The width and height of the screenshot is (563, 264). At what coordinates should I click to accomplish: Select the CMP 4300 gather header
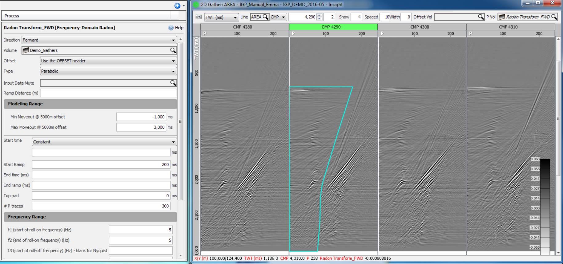tap(422, 27)
